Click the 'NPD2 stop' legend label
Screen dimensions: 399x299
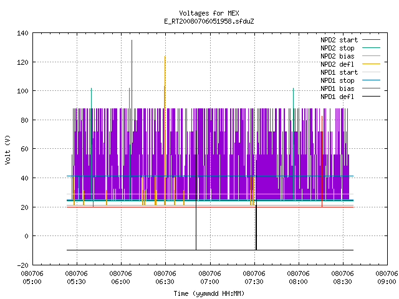tap(337, 48)
